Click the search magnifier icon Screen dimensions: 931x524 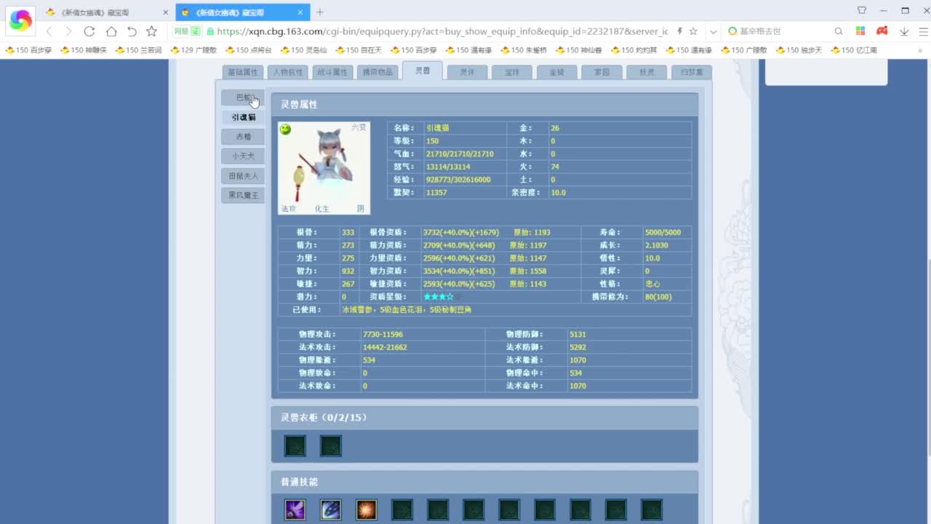tap(839, 31)
